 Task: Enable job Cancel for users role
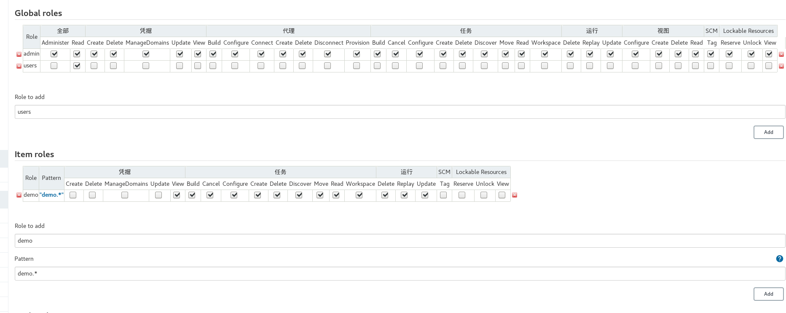coord(395,66)
